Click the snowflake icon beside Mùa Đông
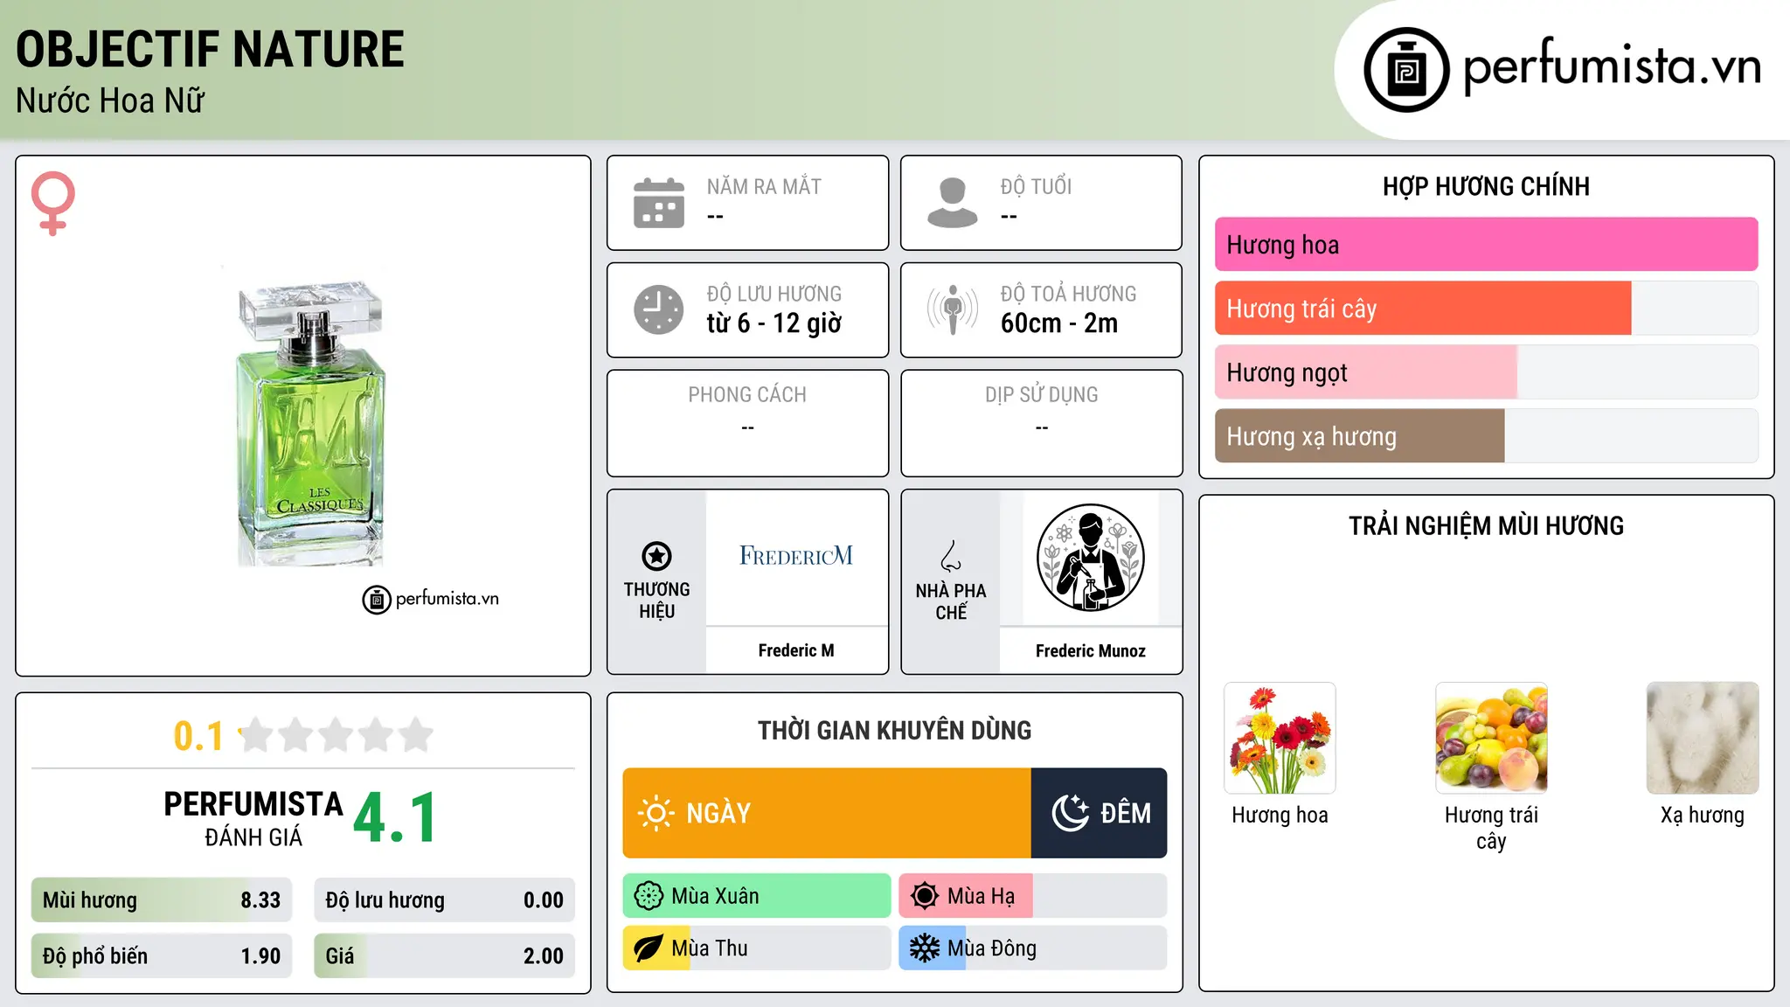 point(924,948)
